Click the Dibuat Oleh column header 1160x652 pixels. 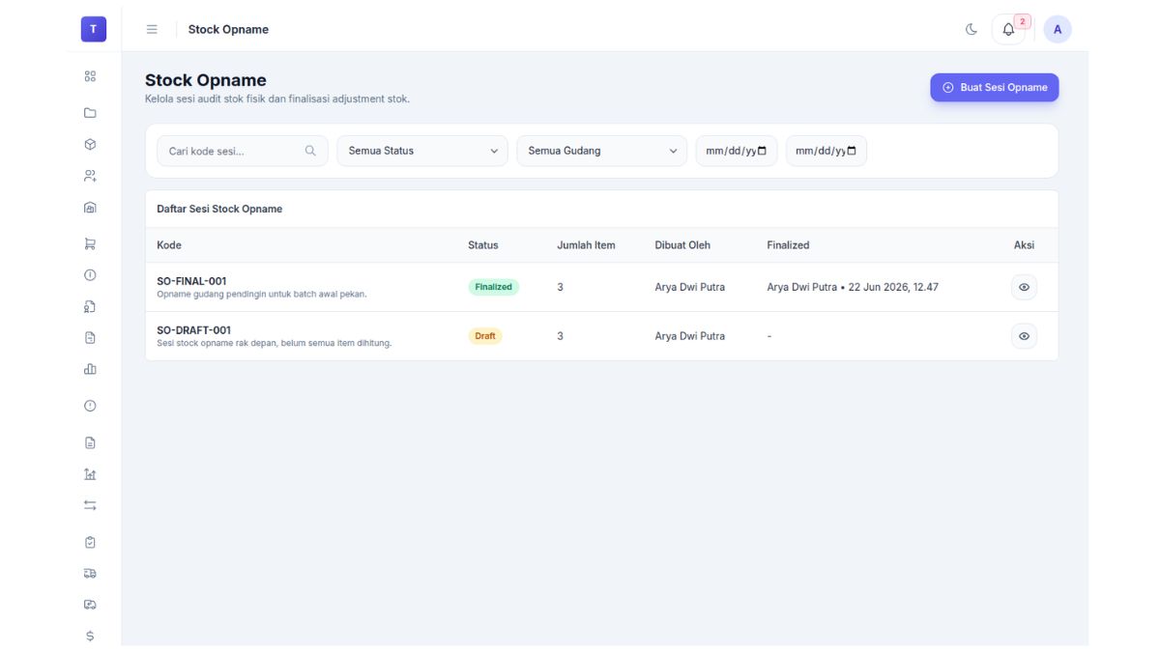coord(682,245)
